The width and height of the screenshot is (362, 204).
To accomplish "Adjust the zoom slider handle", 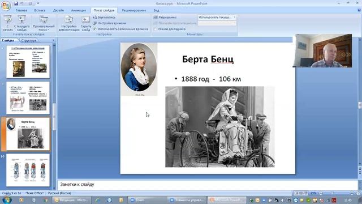I will tap(332, 193).
